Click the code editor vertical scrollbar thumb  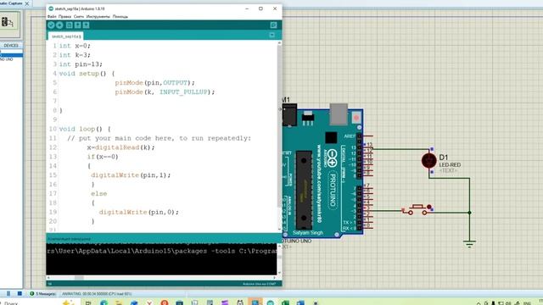click(279, 126)
